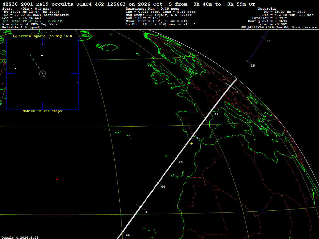Click the Canary Islands outlines

tap(177, 175)
